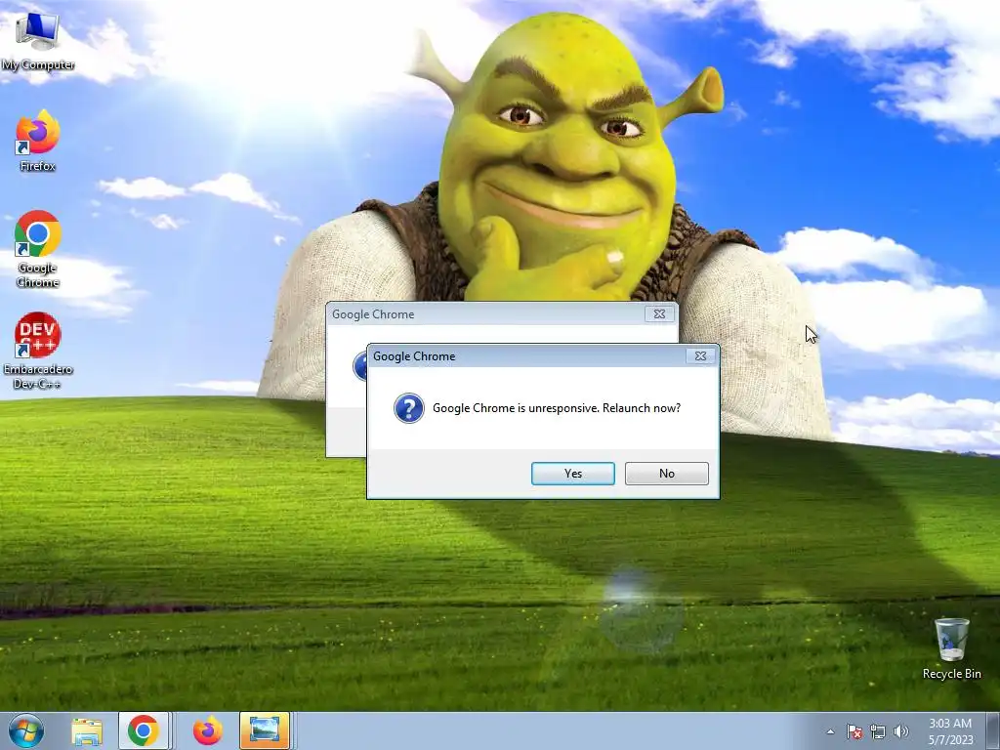The height and width of the screenshot is (750, 1000).
Task: Open Action Center flag in tray
Action: point(854,732)
